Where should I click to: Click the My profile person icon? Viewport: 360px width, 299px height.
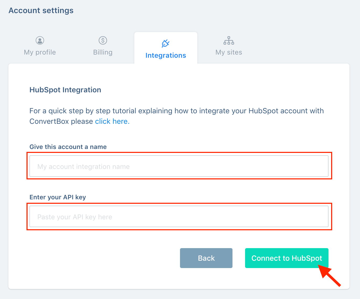40,40
